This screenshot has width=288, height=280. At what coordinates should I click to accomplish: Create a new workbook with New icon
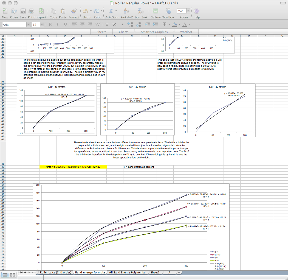coord(5,11)
